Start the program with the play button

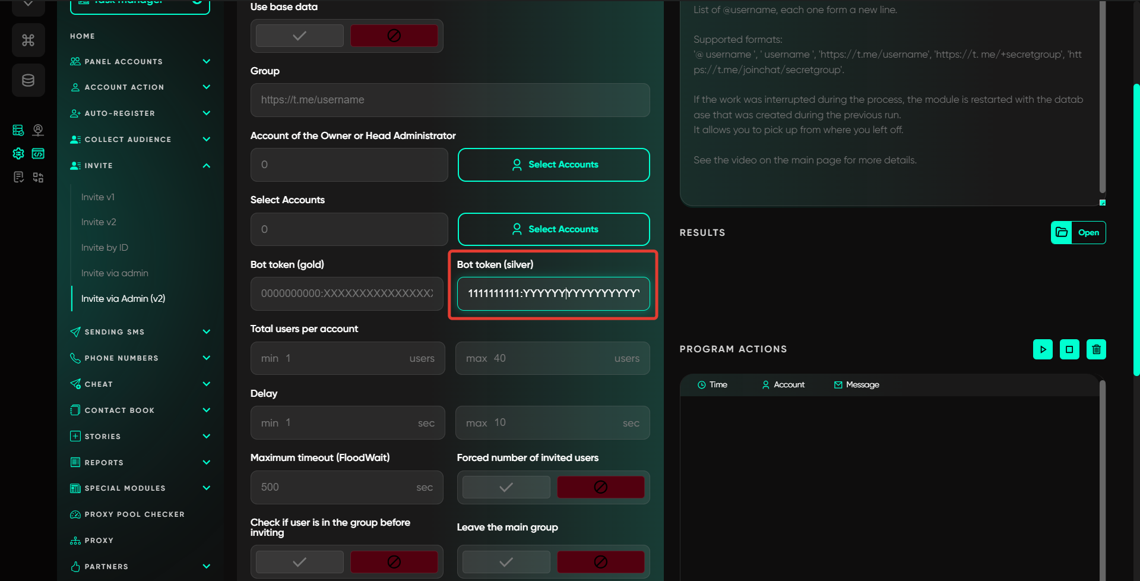pyautogui.click(x=1043, y=349)
